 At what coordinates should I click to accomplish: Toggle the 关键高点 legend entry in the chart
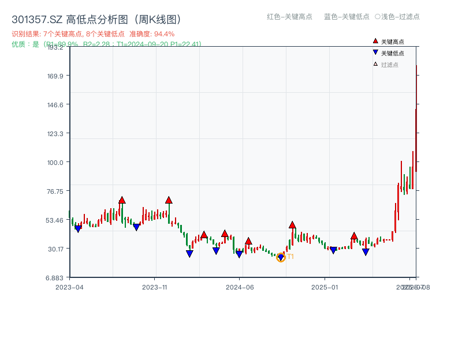point(388,42)
